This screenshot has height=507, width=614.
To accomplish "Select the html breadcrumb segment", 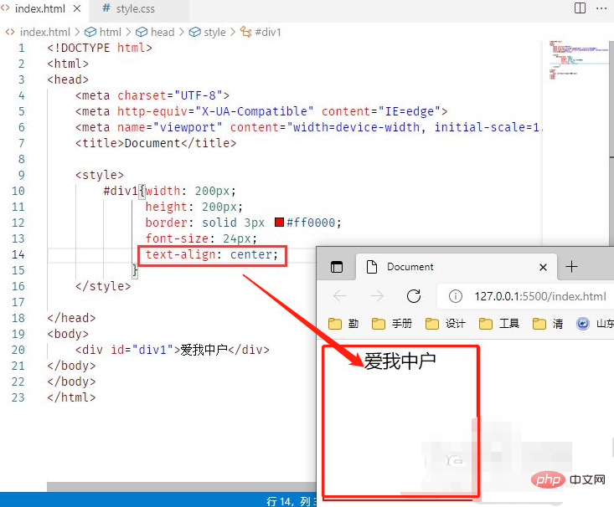I will [x=103, y=32].
